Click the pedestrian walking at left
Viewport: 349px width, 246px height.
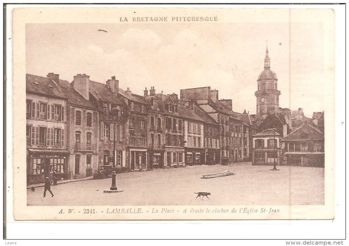pyautogui.click(x=48, y=187)
